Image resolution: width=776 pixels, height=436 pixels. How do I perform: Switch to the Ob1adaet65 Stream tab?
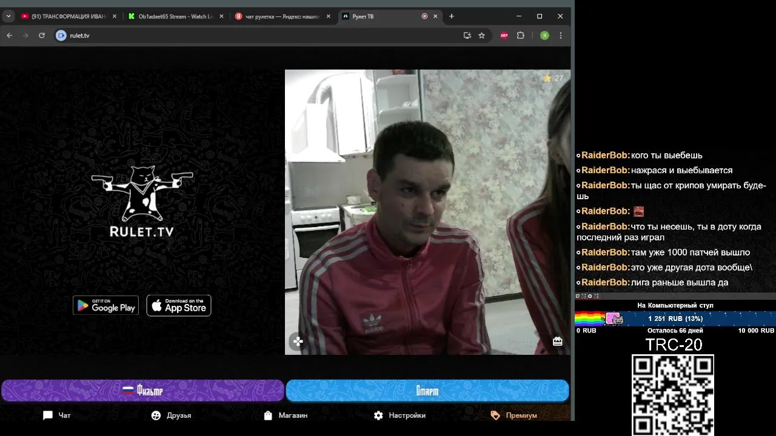click(x=176, y=16)
